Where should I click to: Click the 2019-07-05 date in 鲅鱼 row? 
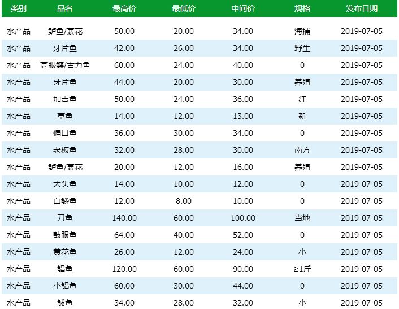362,303
